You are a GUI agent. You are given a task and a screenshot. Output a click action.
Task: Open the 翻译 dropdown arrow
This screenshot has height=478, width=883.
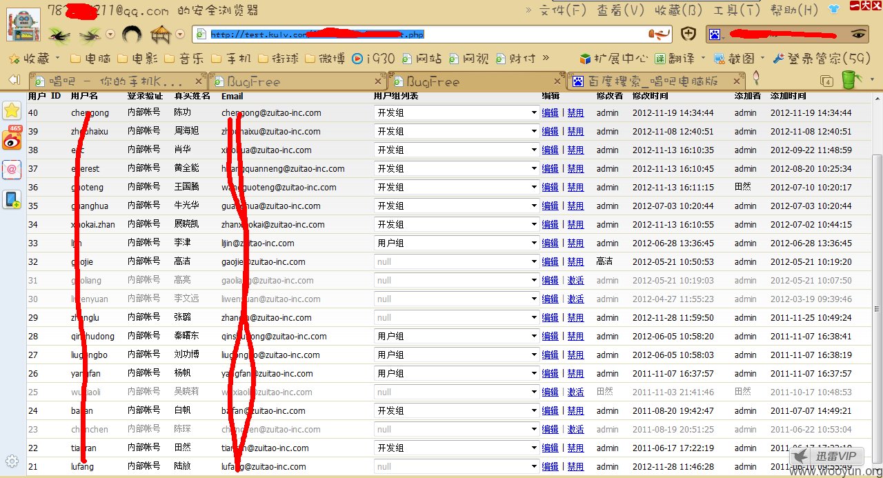(703, 59)
